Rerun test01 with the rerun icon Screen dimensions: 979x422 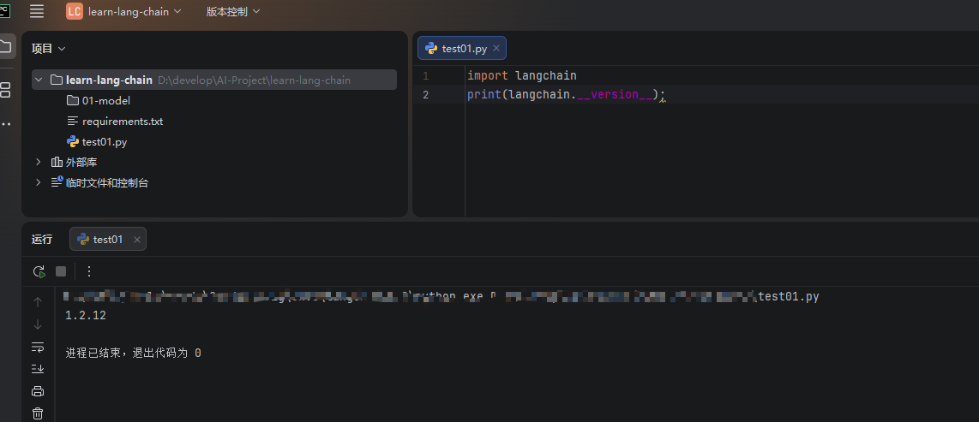click(39, 271)
